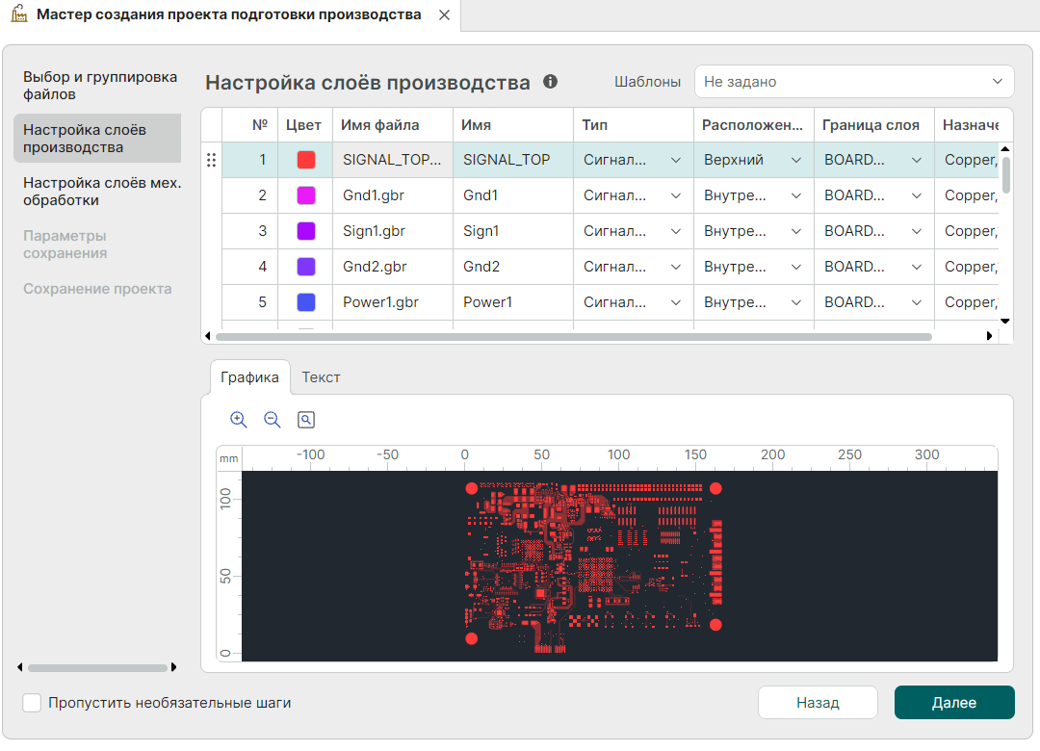Zoom in on the graphics preview
The height and width of the screenshot is (751, 1040).
tap(238, 419)
